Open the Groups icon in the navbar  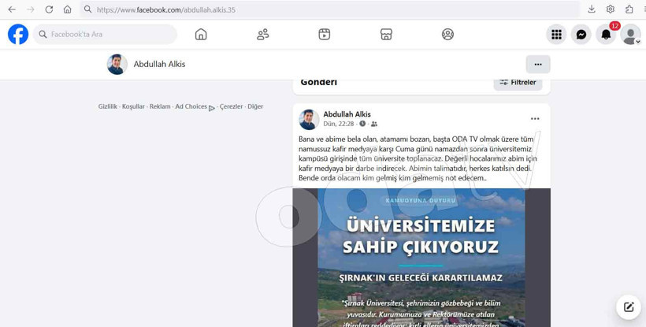coord(447,35)
